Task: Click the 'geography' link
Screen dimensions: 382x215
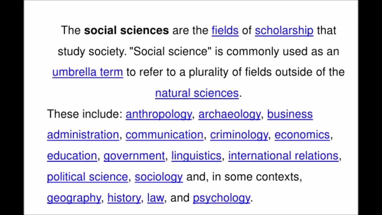Action: [74, 198]
